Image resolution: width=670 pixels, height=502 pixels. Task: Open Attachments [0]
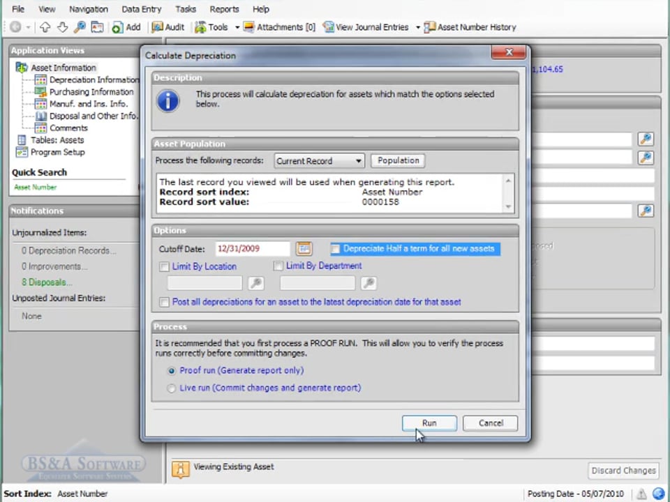(x=279, y=27)
